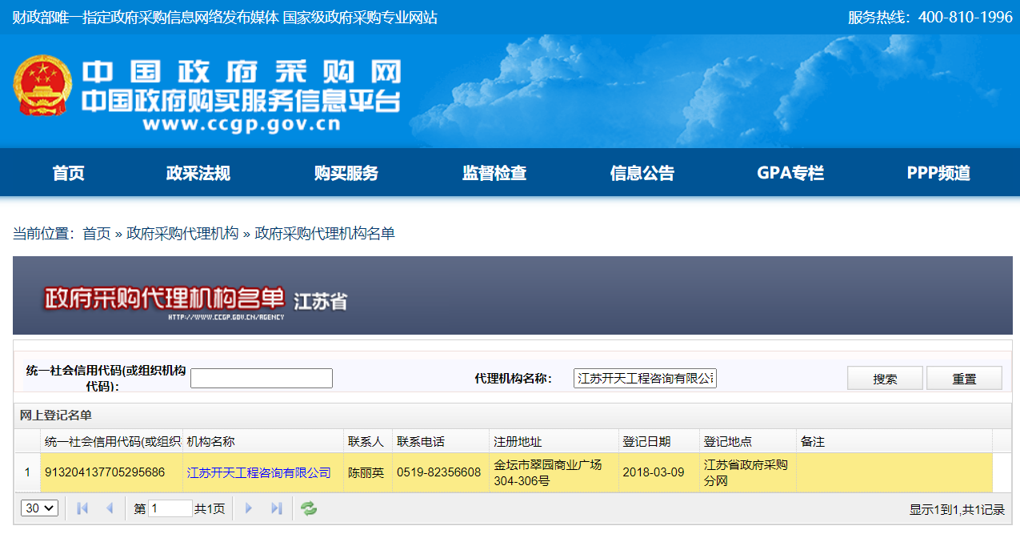Select date cell 2018-03-09
The height and width of the screenshot is (534, 1020).
[659, 472]
